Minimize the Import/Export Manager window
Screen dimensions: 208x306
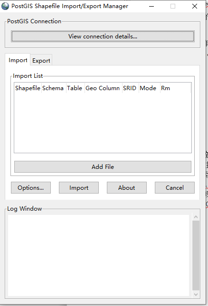coord(151,6)
